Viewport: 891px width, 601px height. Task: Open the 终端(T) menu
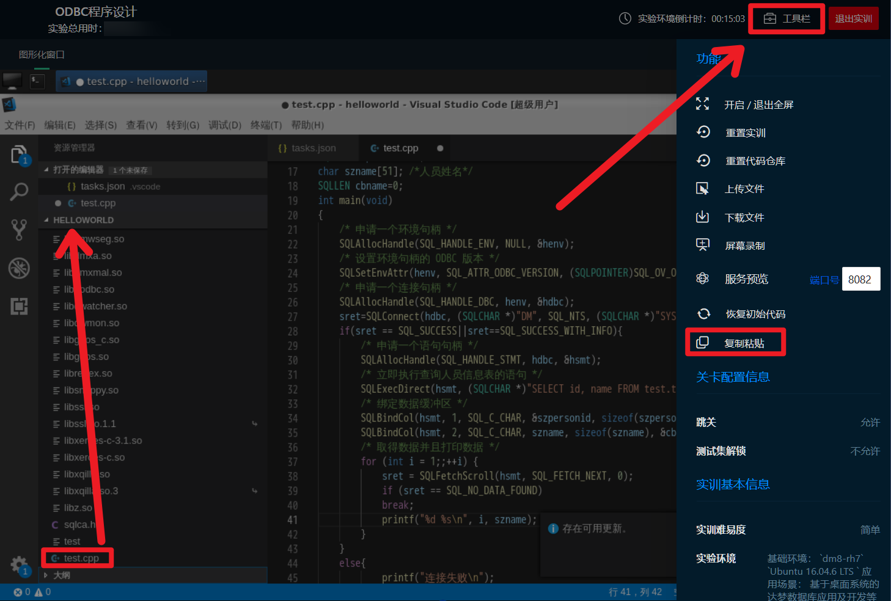pos(266,125)
